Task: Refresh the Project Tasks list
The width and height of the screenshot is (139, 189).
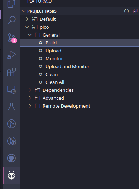Action: click(x=126, y=11)
